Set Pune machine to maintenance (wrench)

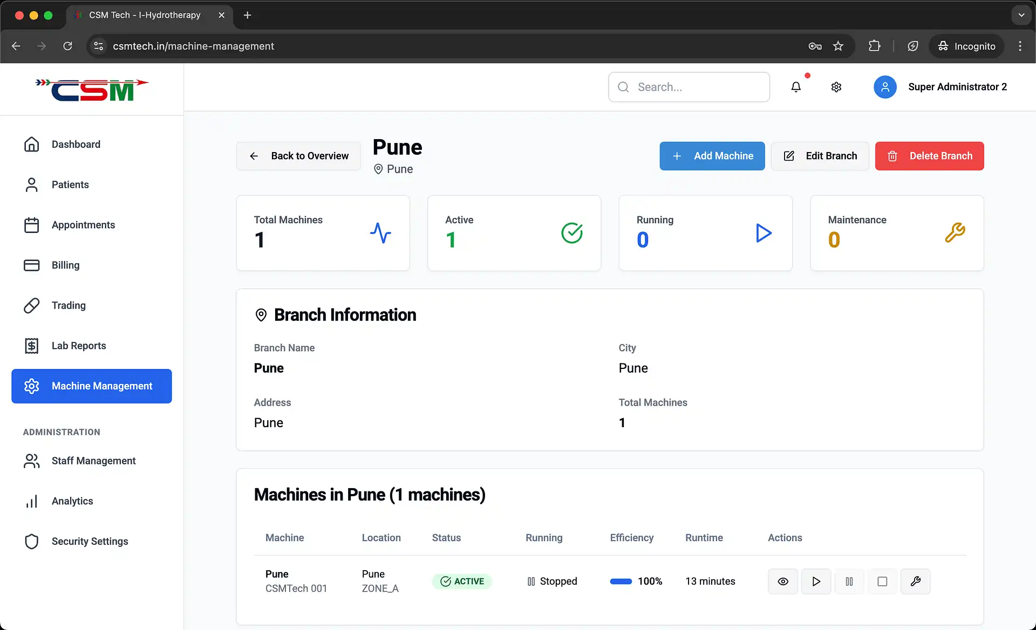[x=916, y=581]
